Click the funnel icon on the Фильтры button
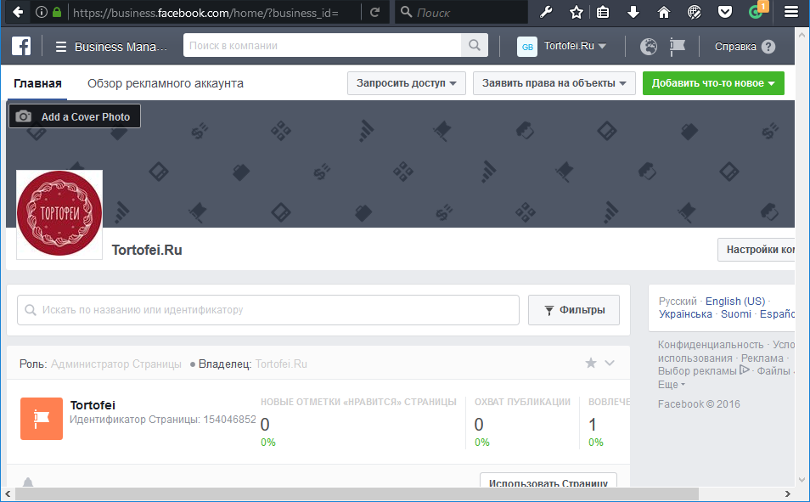 [x=549, y=309]
